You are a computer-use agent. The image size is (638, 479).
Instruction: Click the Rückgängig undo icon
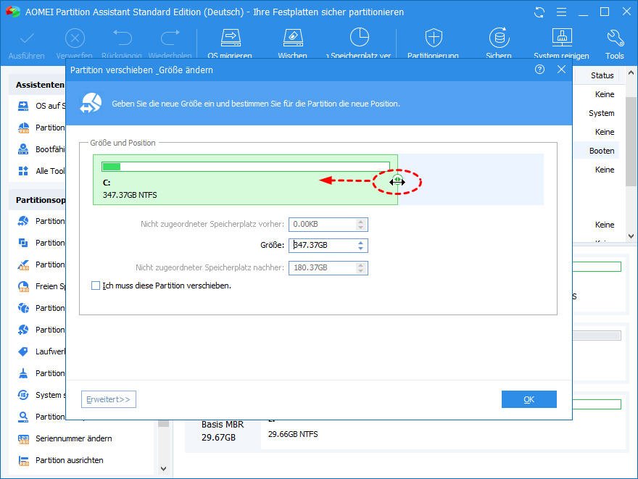coord(122,38)
